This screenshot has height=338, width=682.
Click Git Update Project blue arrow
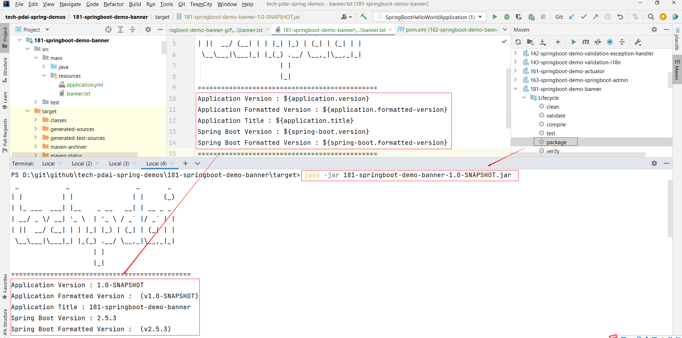(571, 17)
